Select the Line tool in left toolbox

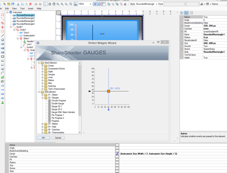point(3,35)
